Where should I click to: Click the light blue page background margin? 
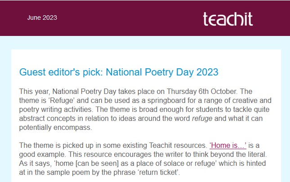(x=5, y=112)
